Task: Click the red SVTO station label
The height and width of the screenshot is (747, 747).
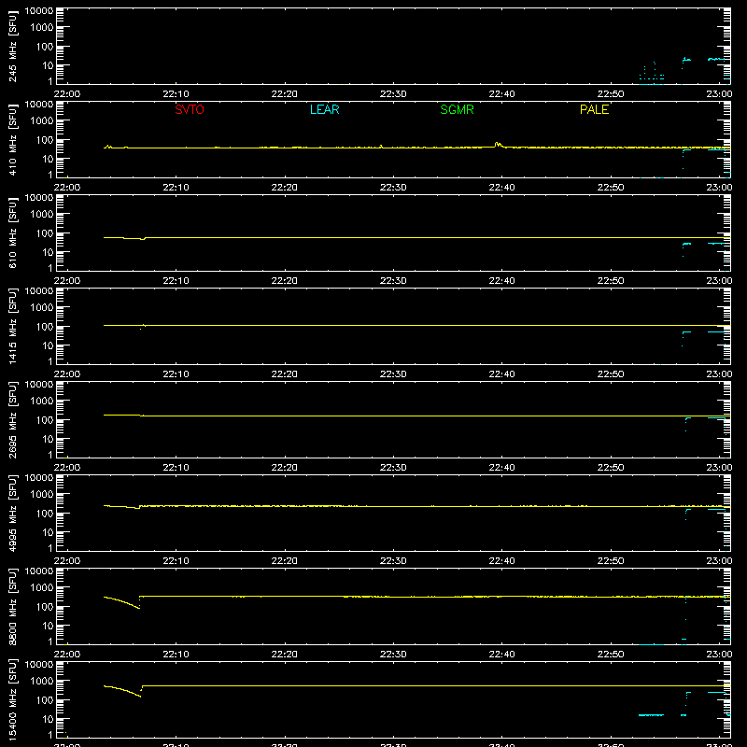Action: (190, 109)
